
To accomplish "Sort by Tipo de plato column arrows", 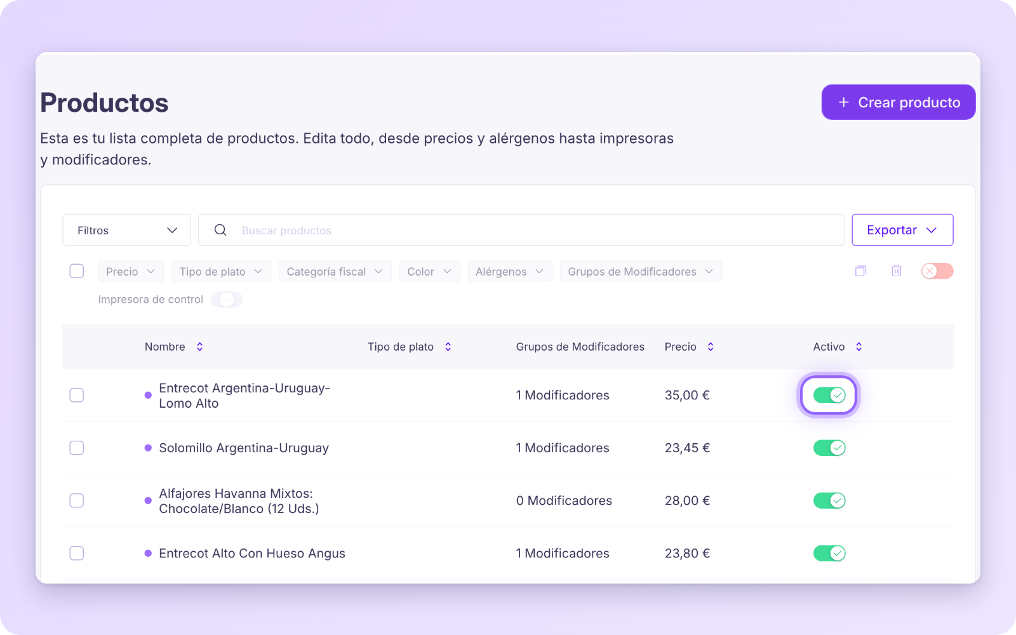I will 448,347.
